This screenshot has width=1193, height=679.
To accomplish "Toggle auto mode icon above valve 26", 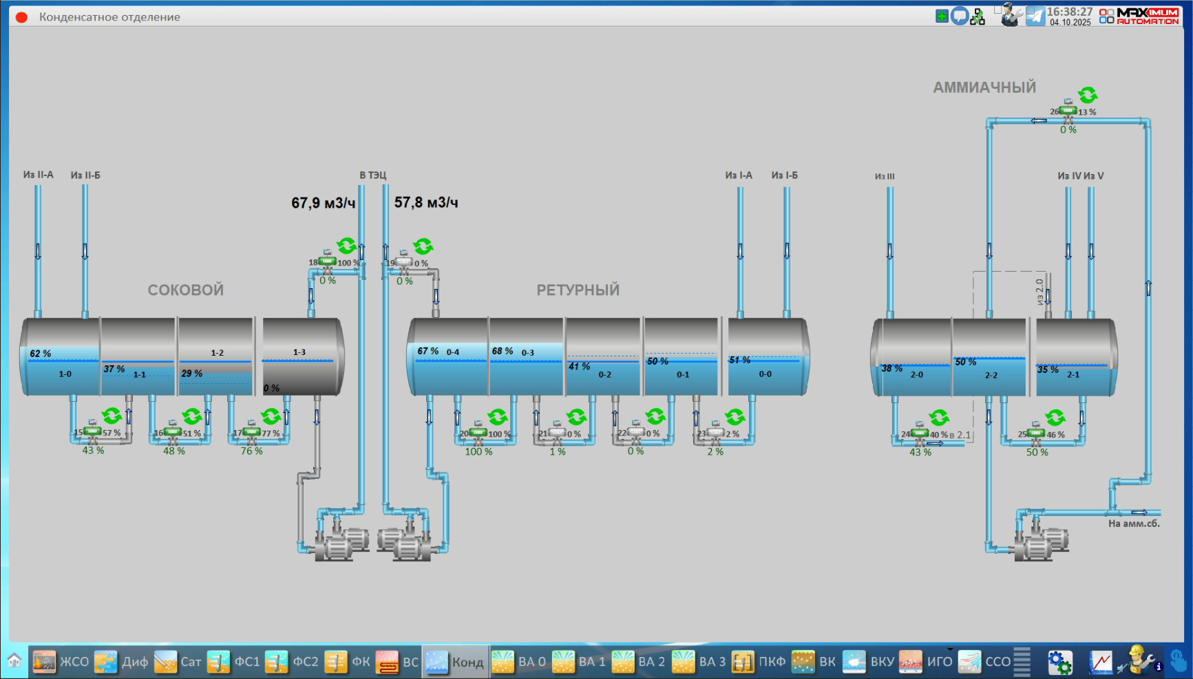I will point(1088,95).
